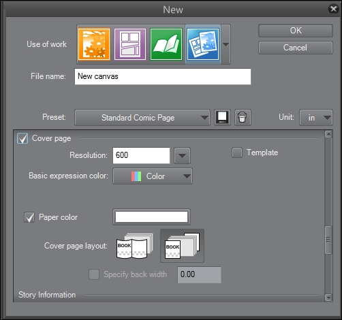Select the green open book use icon

pos(166,44)
